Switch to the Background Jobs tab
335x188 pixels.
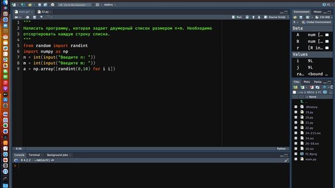[58, 155]
